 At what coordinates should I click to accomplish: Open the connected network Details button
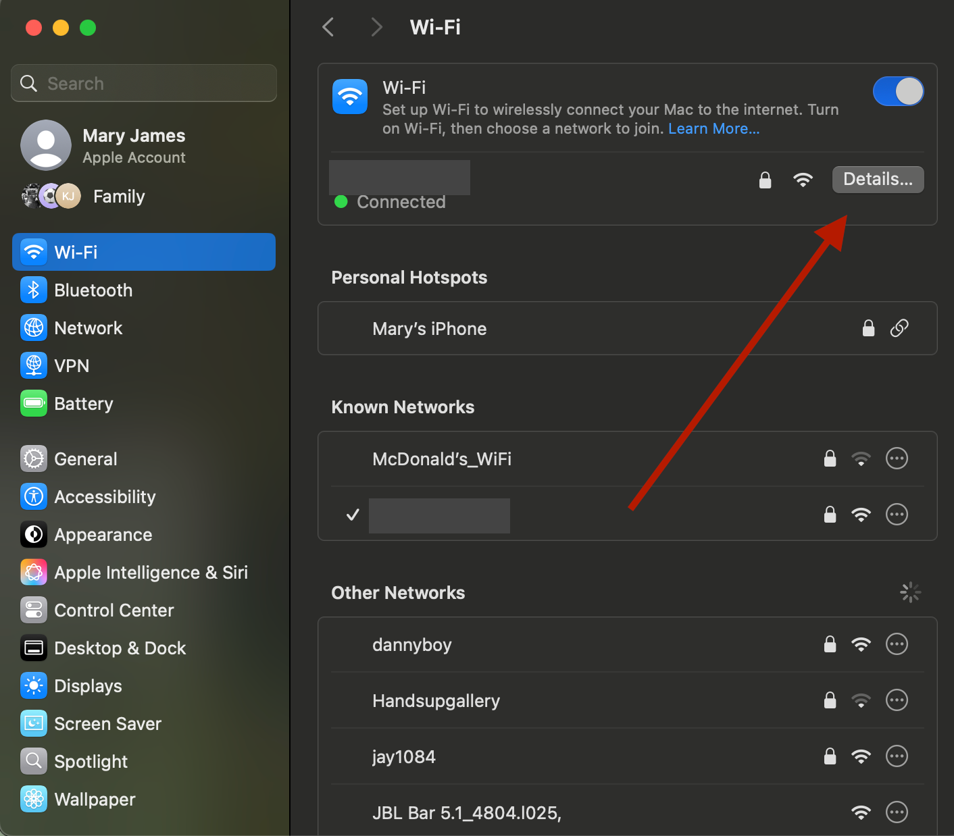pyautogui.click(x=878, y=180)
